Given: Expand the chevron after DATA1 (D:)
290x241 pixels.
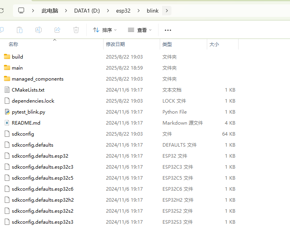Looking at the screenshot, I should [108, 11].
